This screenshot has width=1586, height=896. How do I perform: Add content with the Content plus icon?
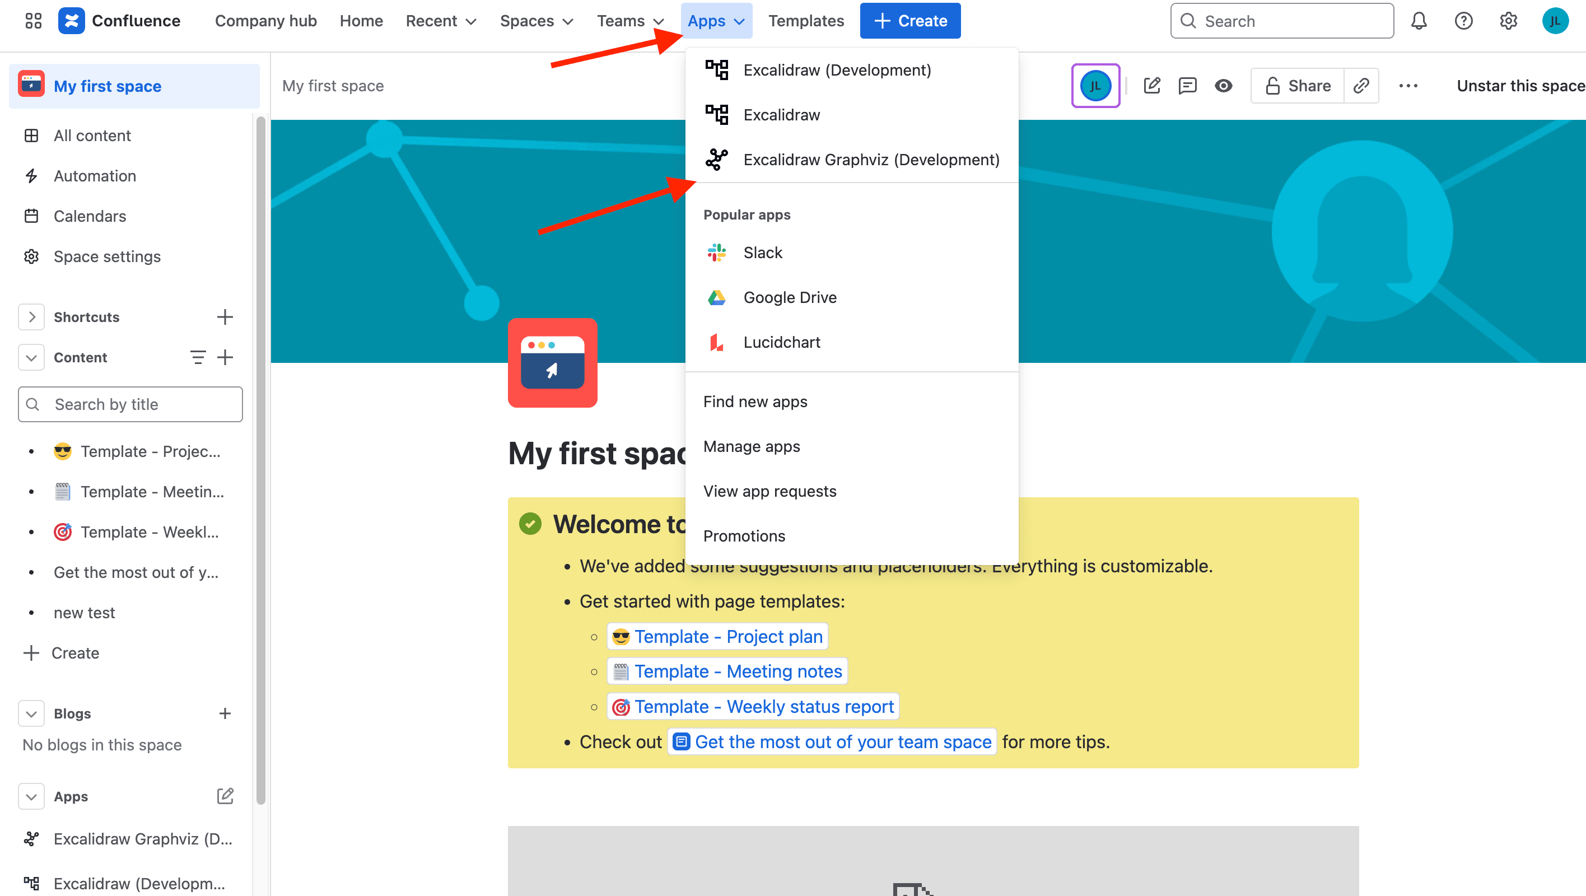coord(225,357)
